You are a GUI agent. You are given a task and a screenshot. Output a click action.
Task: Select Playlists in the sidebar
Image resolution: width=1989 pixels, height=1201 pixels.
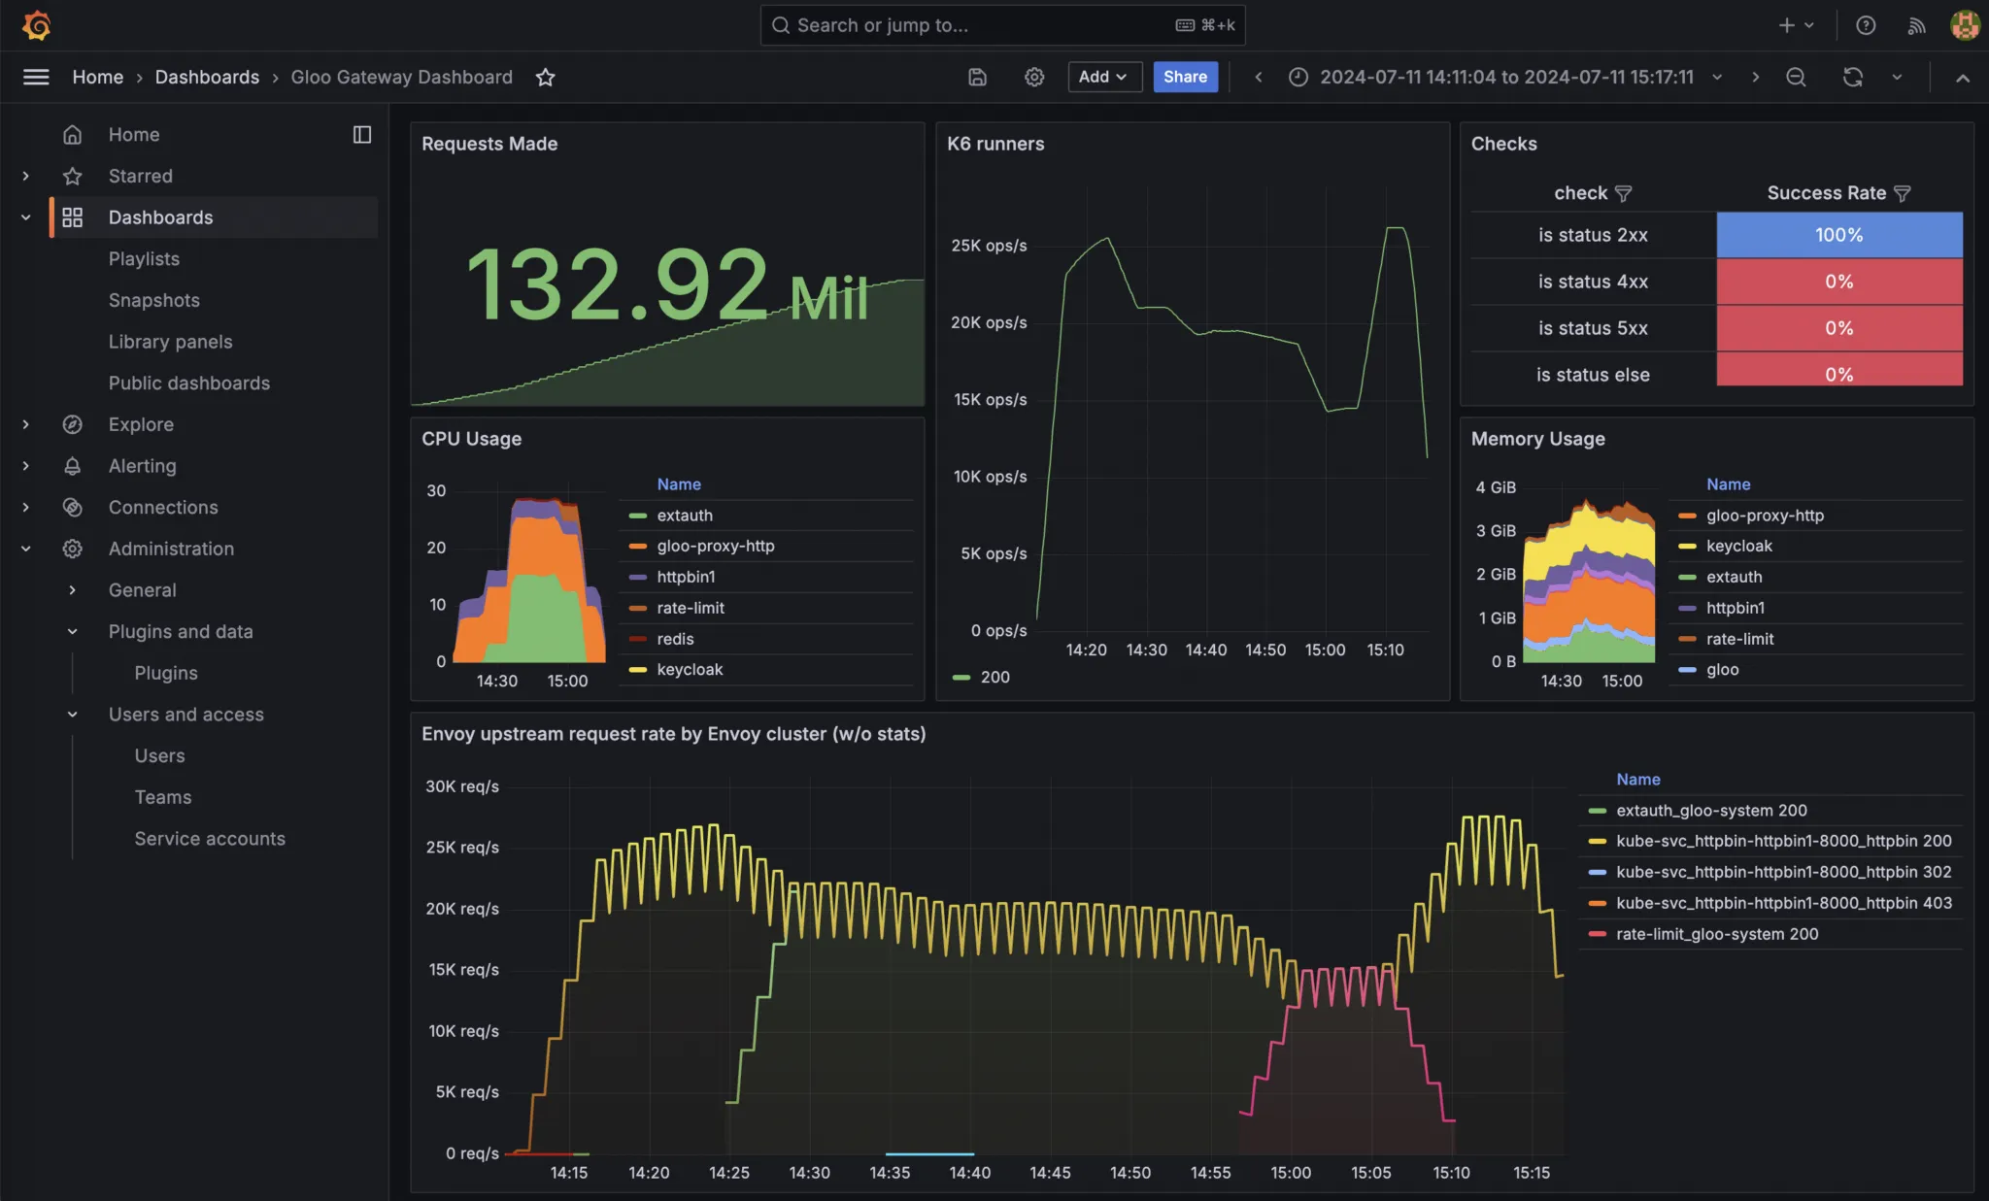(144, 258)
